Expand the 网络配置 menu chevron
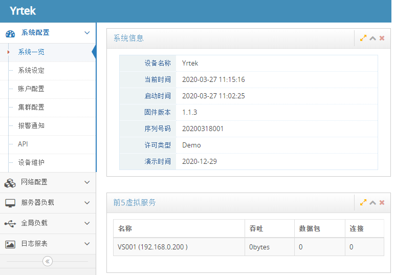The height and width of the screenshot is (275, 395). coord(87,182)
